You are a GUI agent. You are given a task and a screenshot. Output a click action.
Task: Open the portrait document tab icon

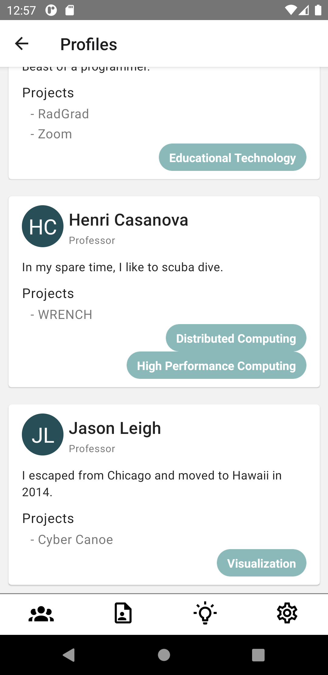[123, 613]
